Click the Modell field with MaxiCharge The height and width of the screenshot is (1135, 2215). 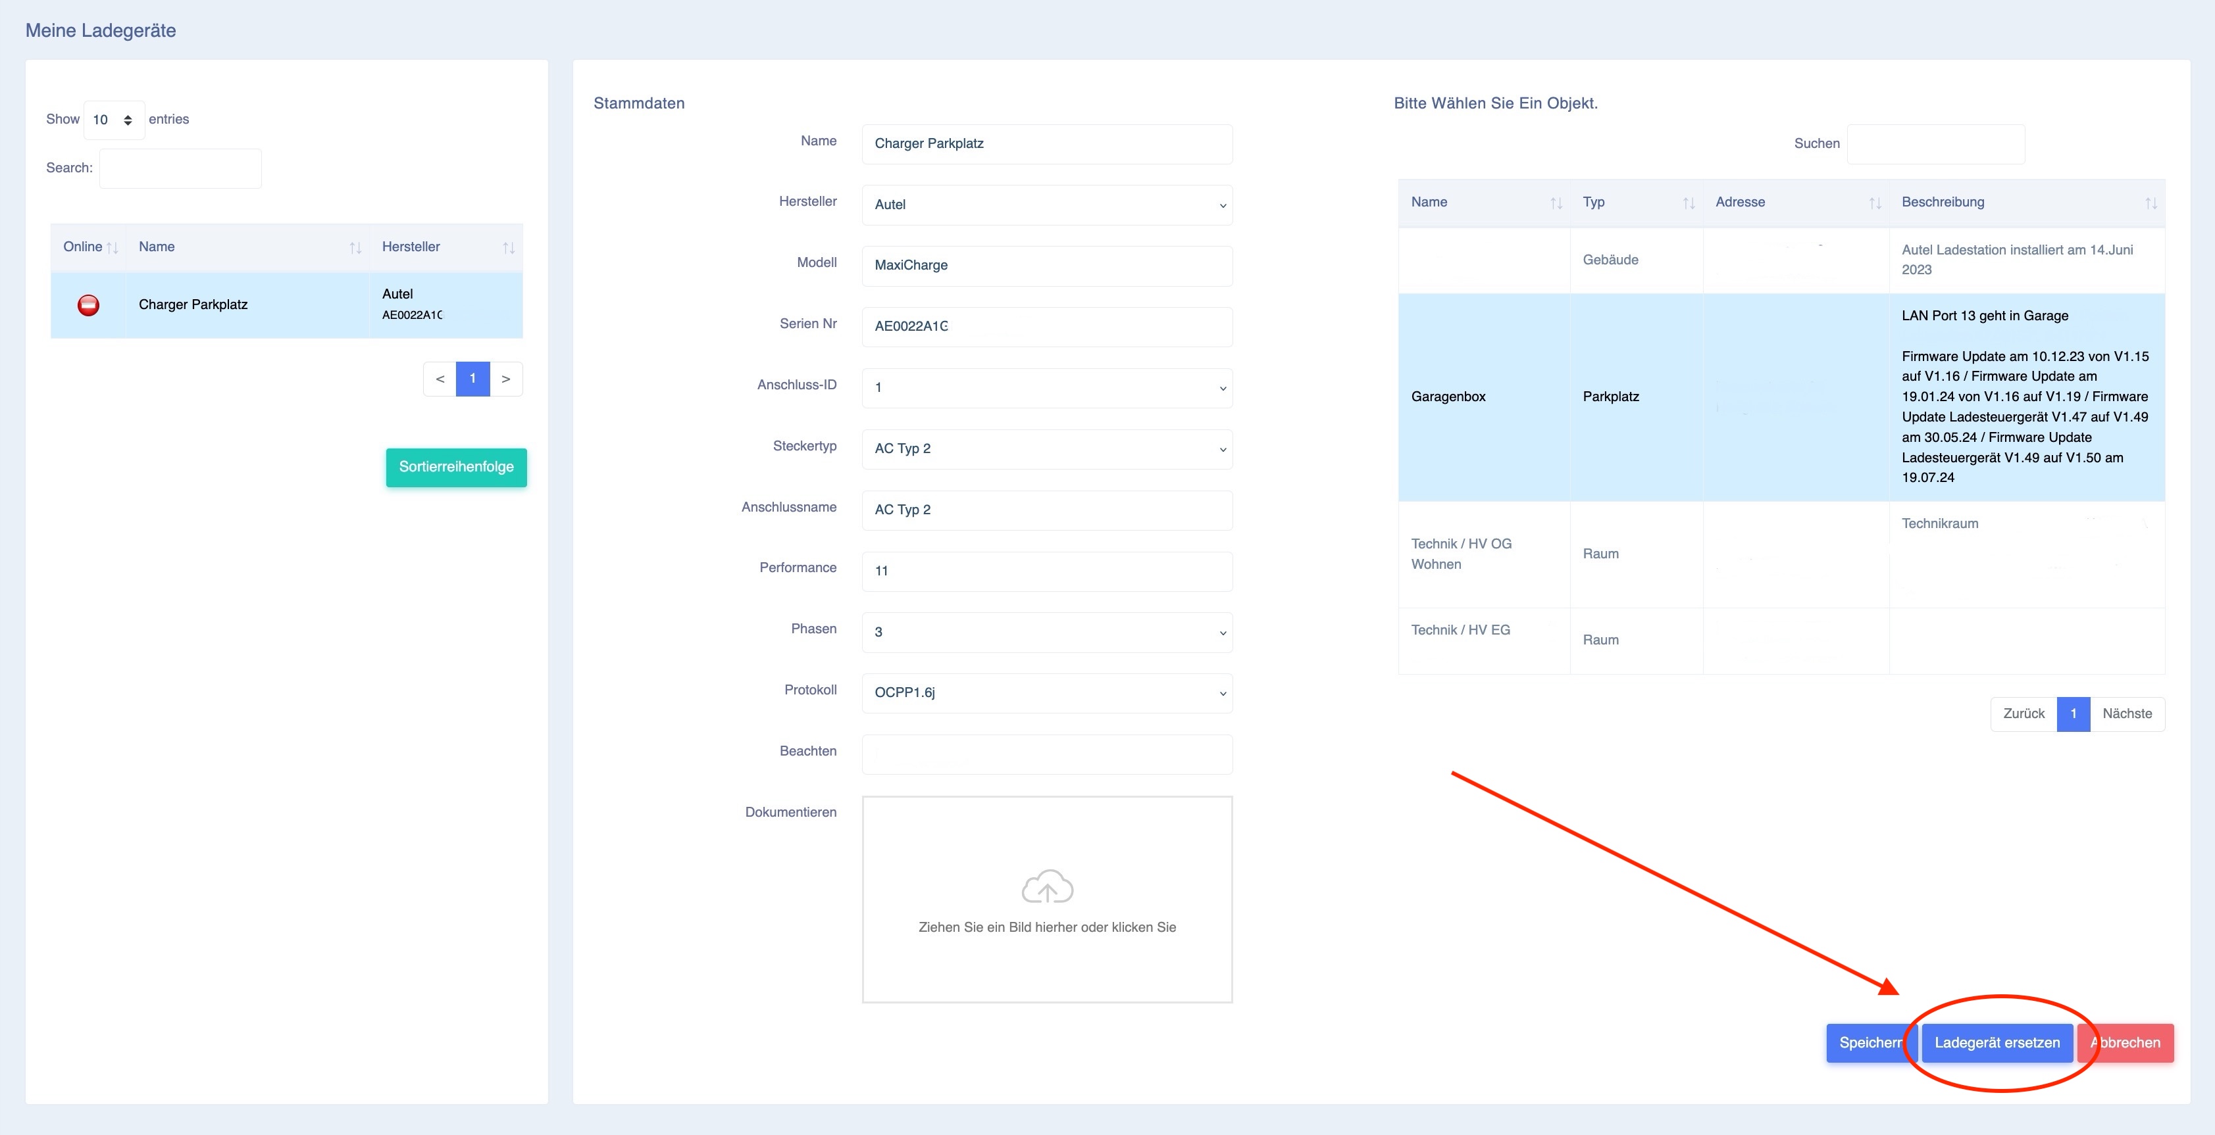[1046, 266]
